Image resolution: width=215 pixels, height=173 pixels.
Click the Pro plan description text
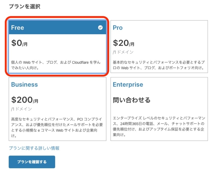pos(159,65)
